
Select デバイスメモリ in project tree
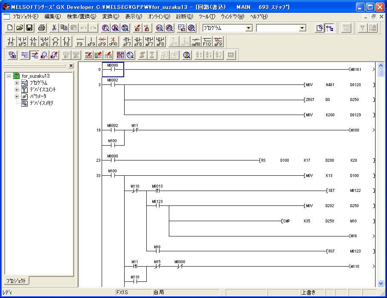click(x=40, y=103)
